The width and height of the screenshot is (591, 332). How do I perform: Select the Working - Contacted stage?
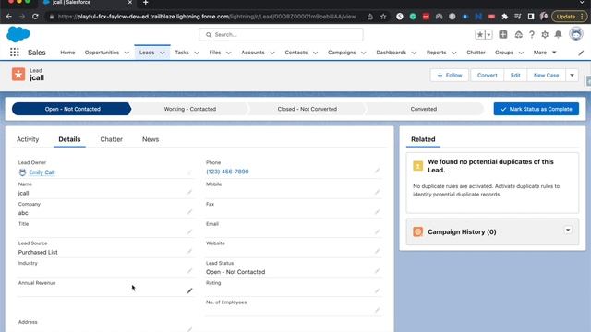(x=189, y=109)
